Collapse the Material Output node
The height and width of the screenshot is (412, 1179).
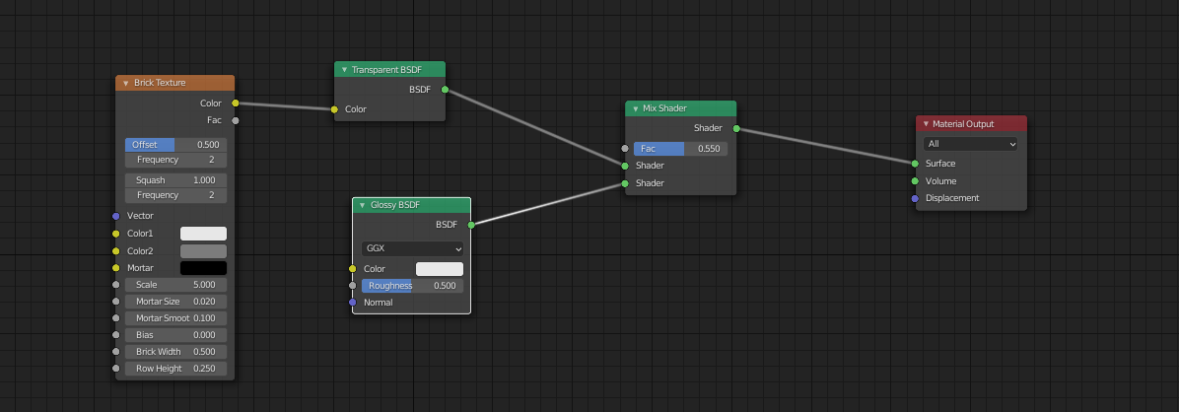pyautogui.click(x=926, y=124)
